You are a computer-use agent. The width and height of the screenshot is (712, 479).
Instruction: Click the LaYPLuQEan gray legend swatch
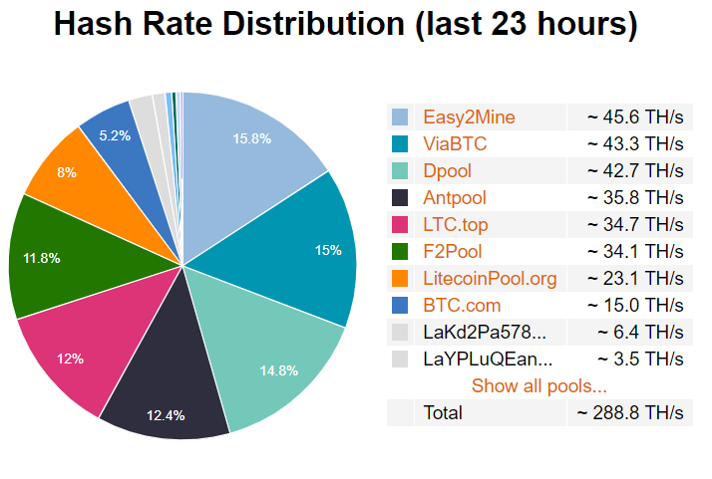(400, 359)
